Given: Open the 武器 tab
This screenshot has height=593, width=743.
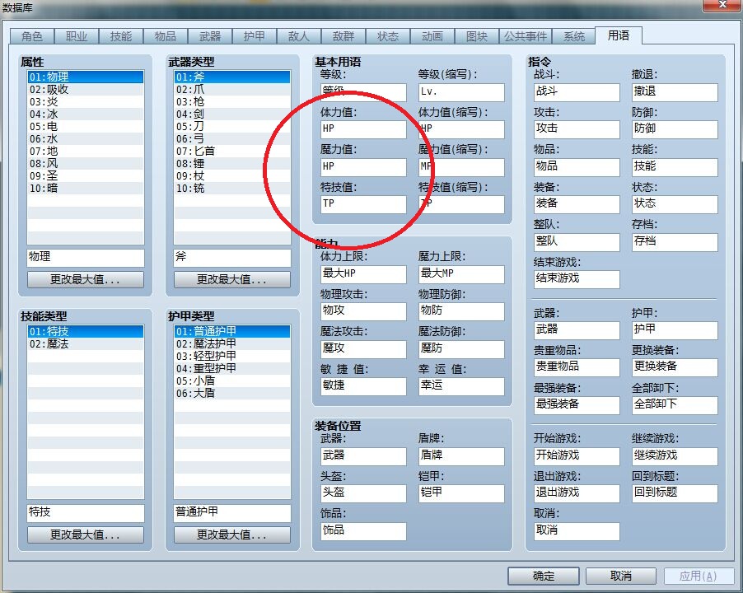Looking at the screenshot, I should pyautogui.click(x=210, y=36).
